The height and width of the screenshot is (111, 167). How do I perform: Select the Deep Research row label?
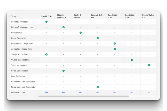[x=19, y=38]
